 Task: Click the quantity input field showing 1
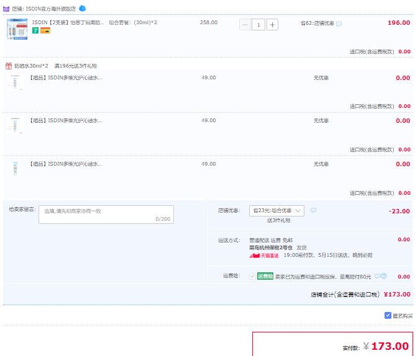258,25
